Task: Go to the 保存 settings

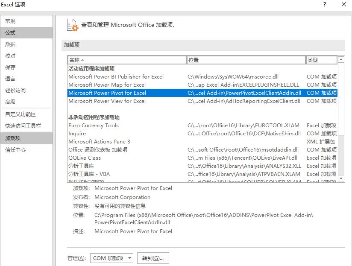Action: pyautogui.click(x=26, y=67)
